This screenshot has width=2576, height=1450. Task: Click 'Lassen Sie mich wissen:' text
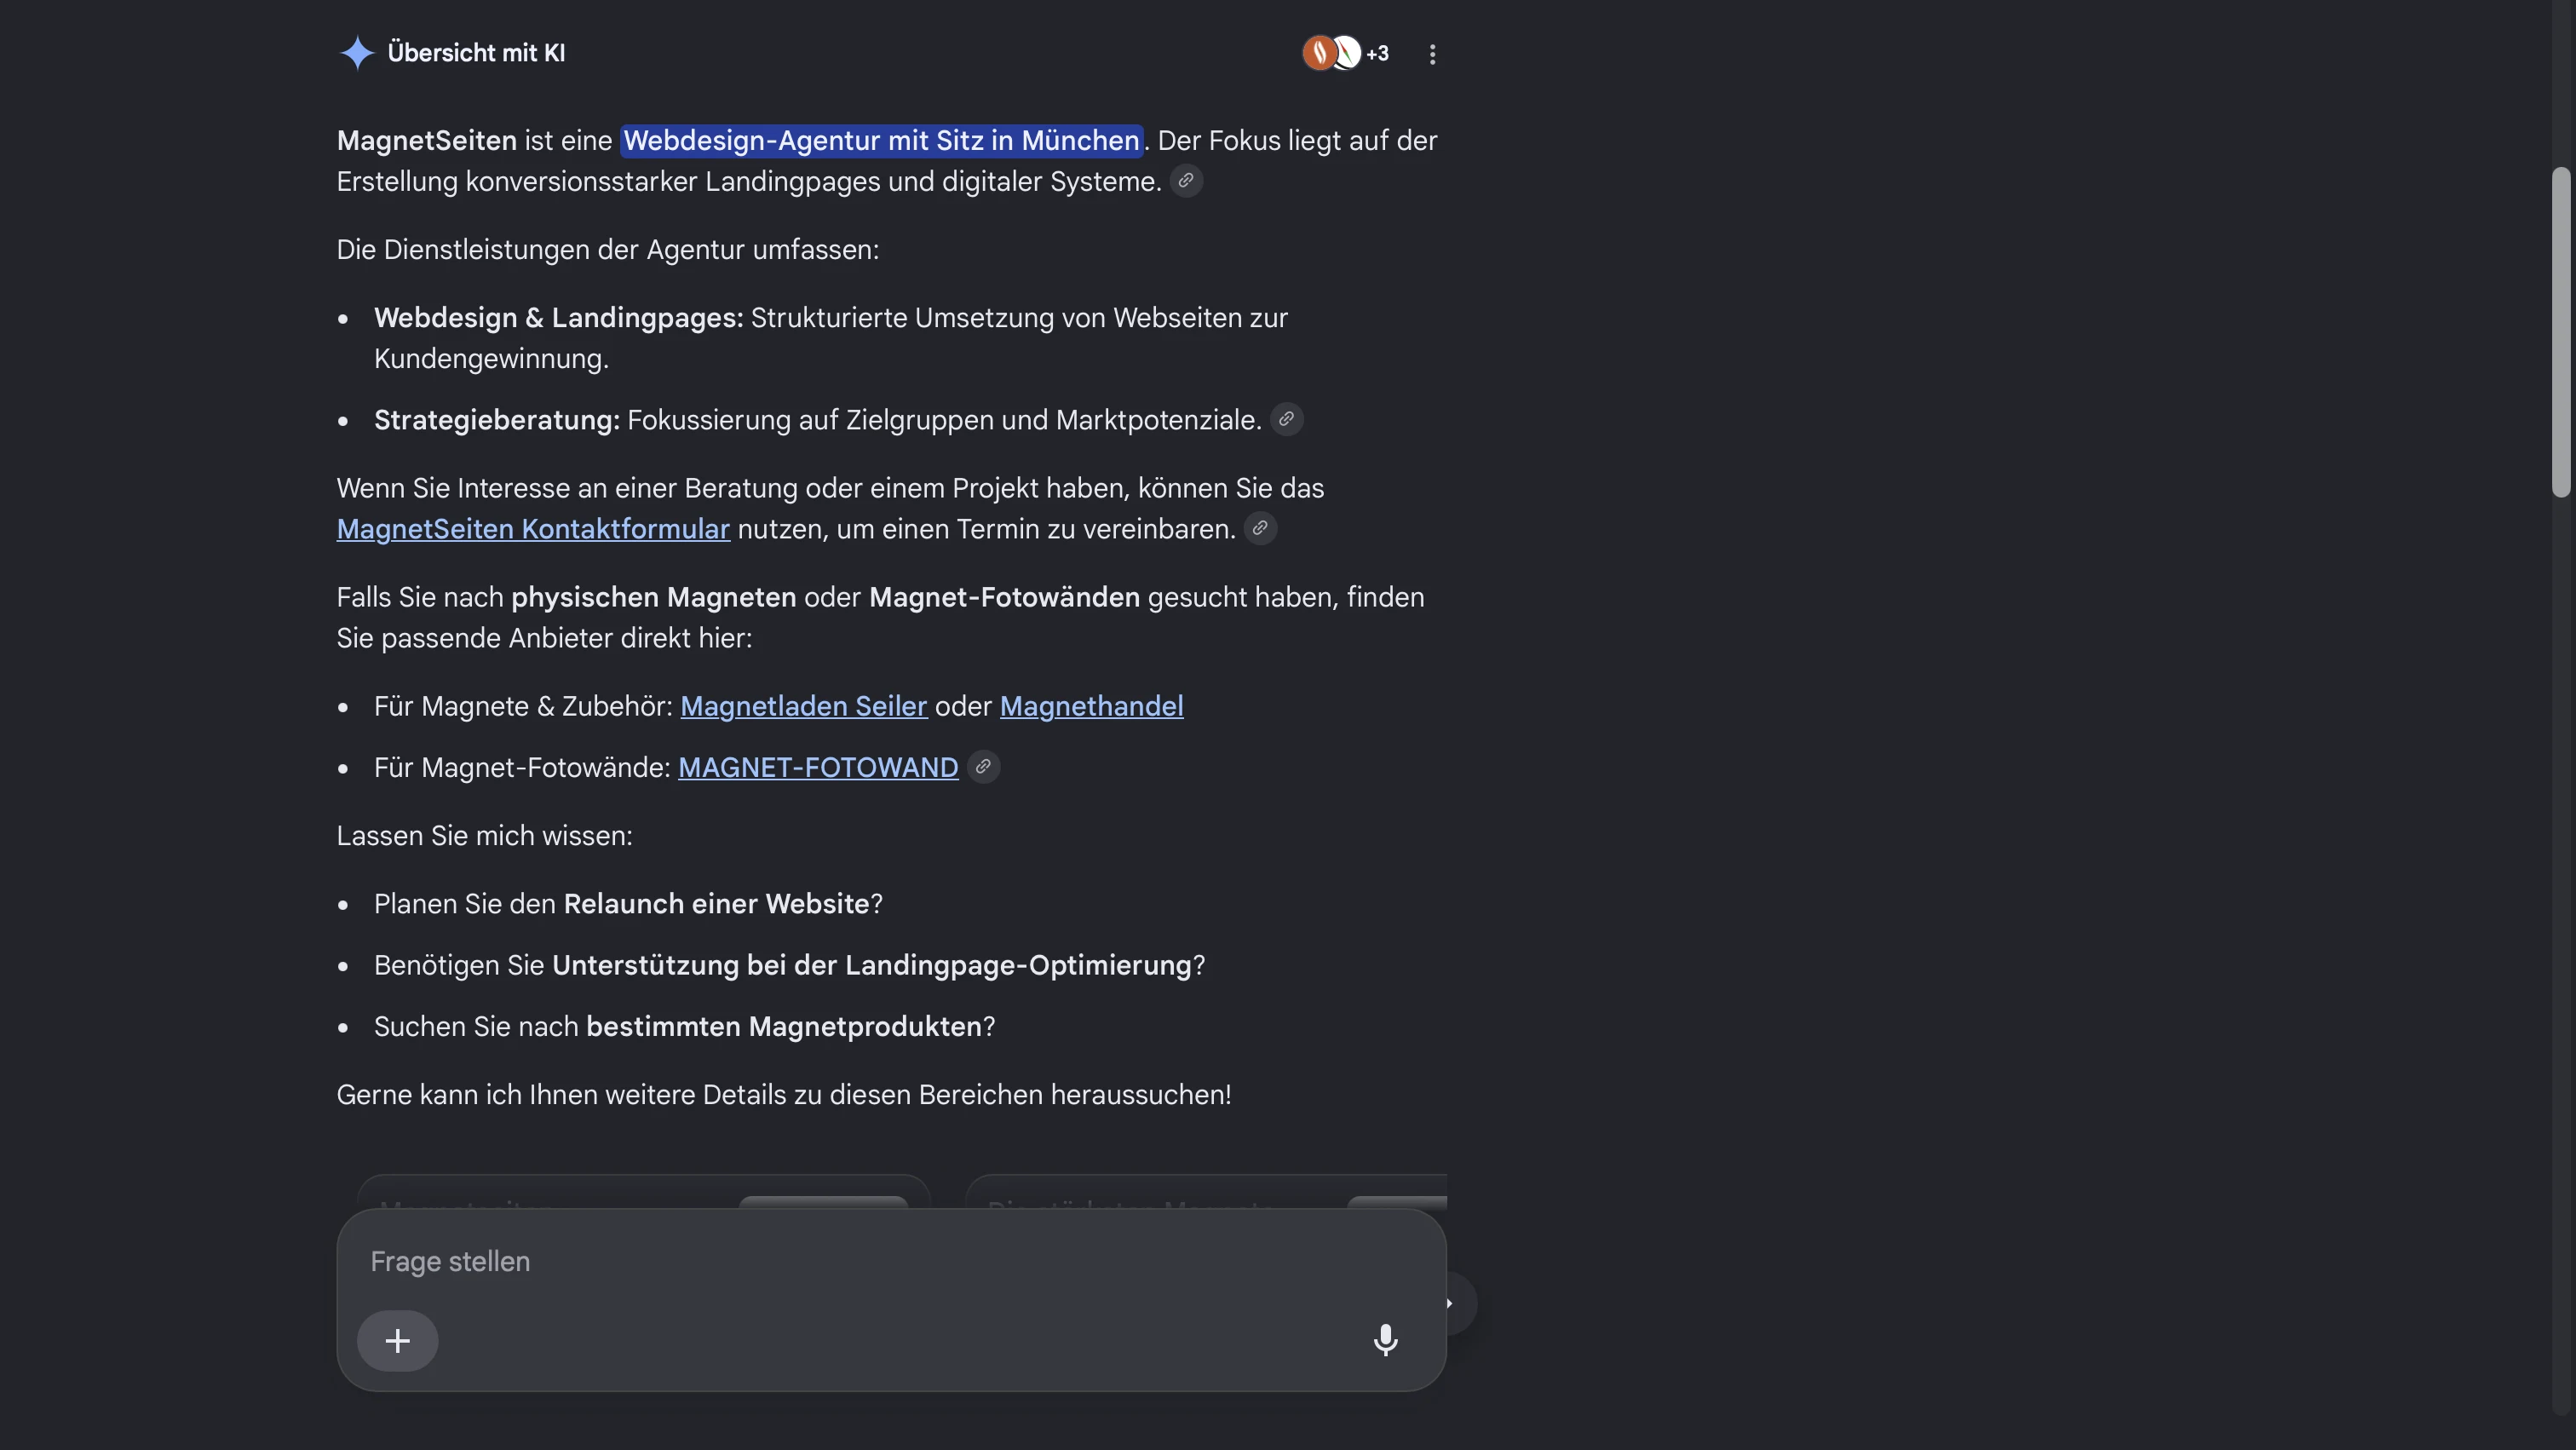tap(484, 836)
